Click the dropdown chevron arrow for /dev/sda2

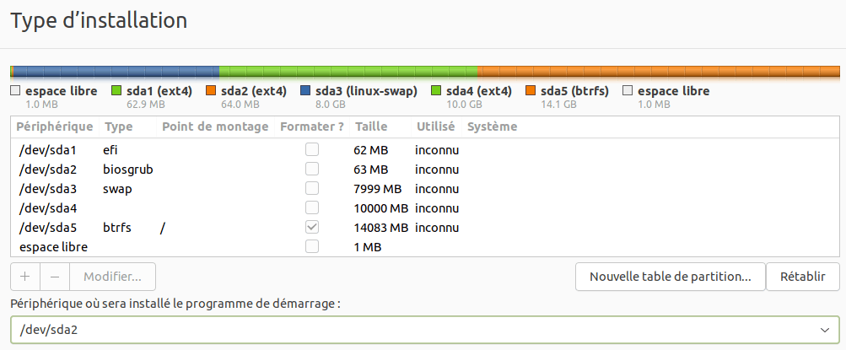pos(825,329)
